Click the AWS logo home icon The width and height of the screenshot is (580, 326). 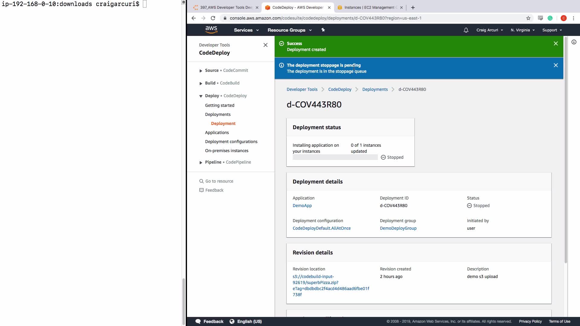point(211,30)
